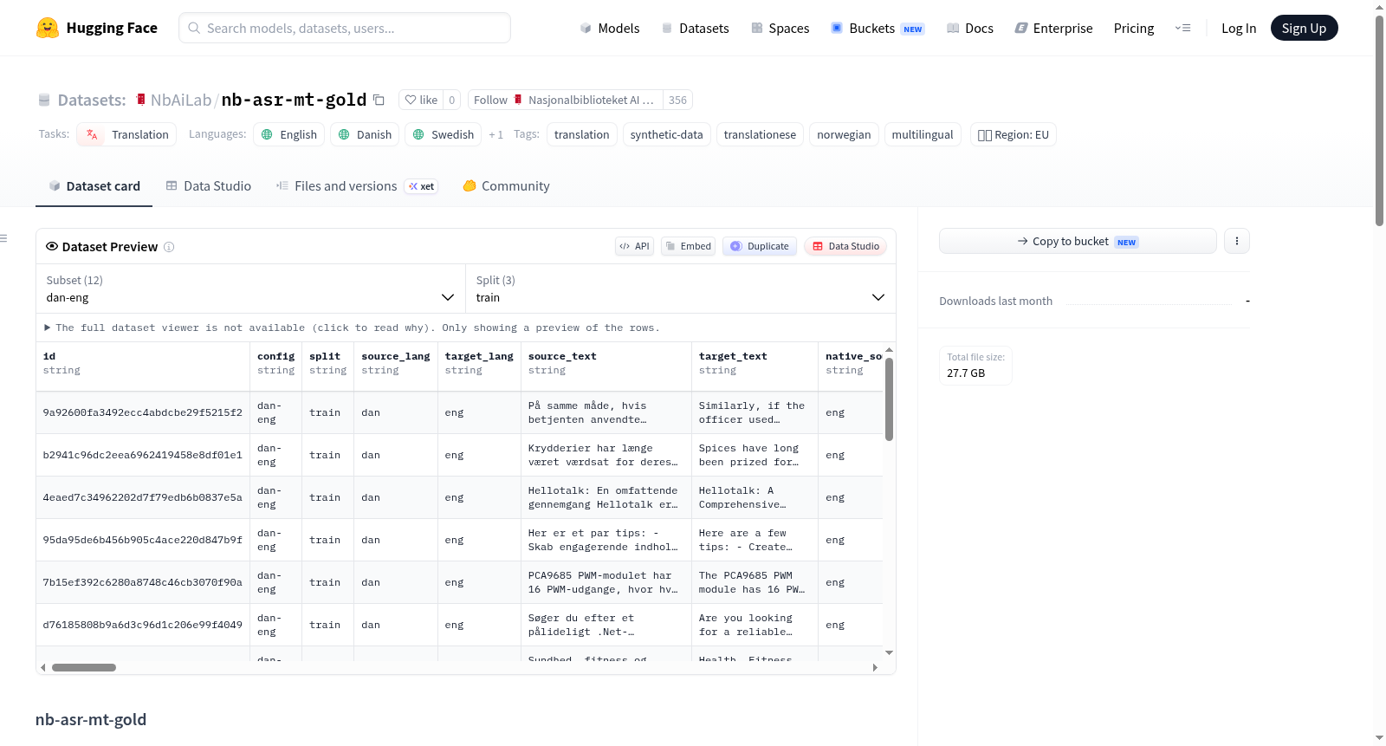Click the NbAiLab organization avatar icon
This screenshot has width=1386, height=746.
tap(140, 100)
